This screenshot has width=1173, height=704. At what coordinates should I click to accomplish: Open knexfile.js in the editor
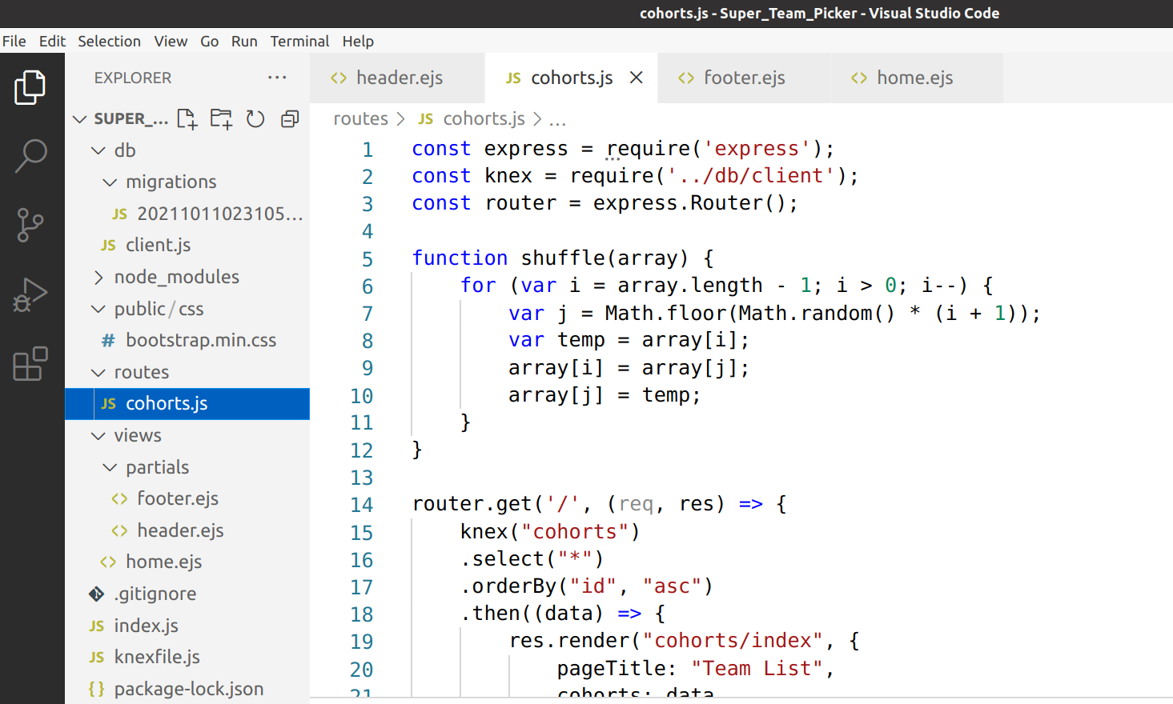[157, 657]
